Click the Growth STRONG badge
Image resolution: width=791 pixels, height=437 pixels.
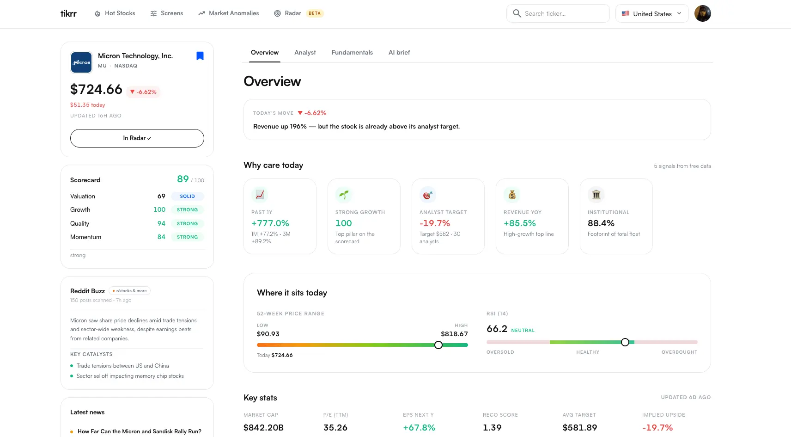187,210
